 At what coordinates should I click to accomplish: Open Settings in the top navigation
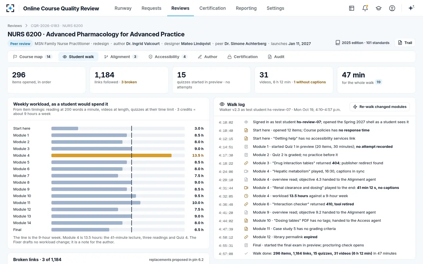point(275,8)
